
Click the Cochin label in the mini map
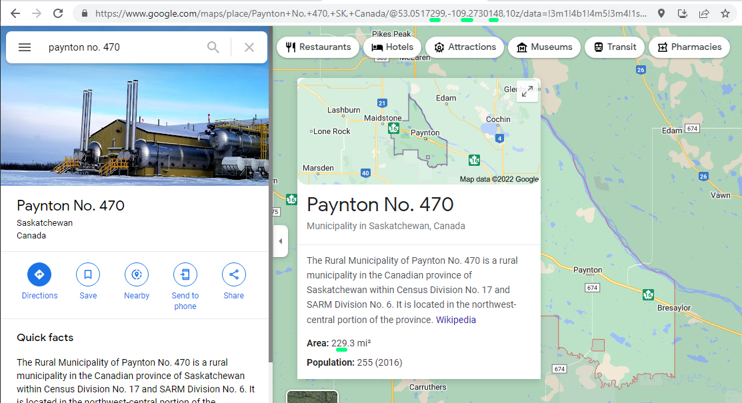498,119
